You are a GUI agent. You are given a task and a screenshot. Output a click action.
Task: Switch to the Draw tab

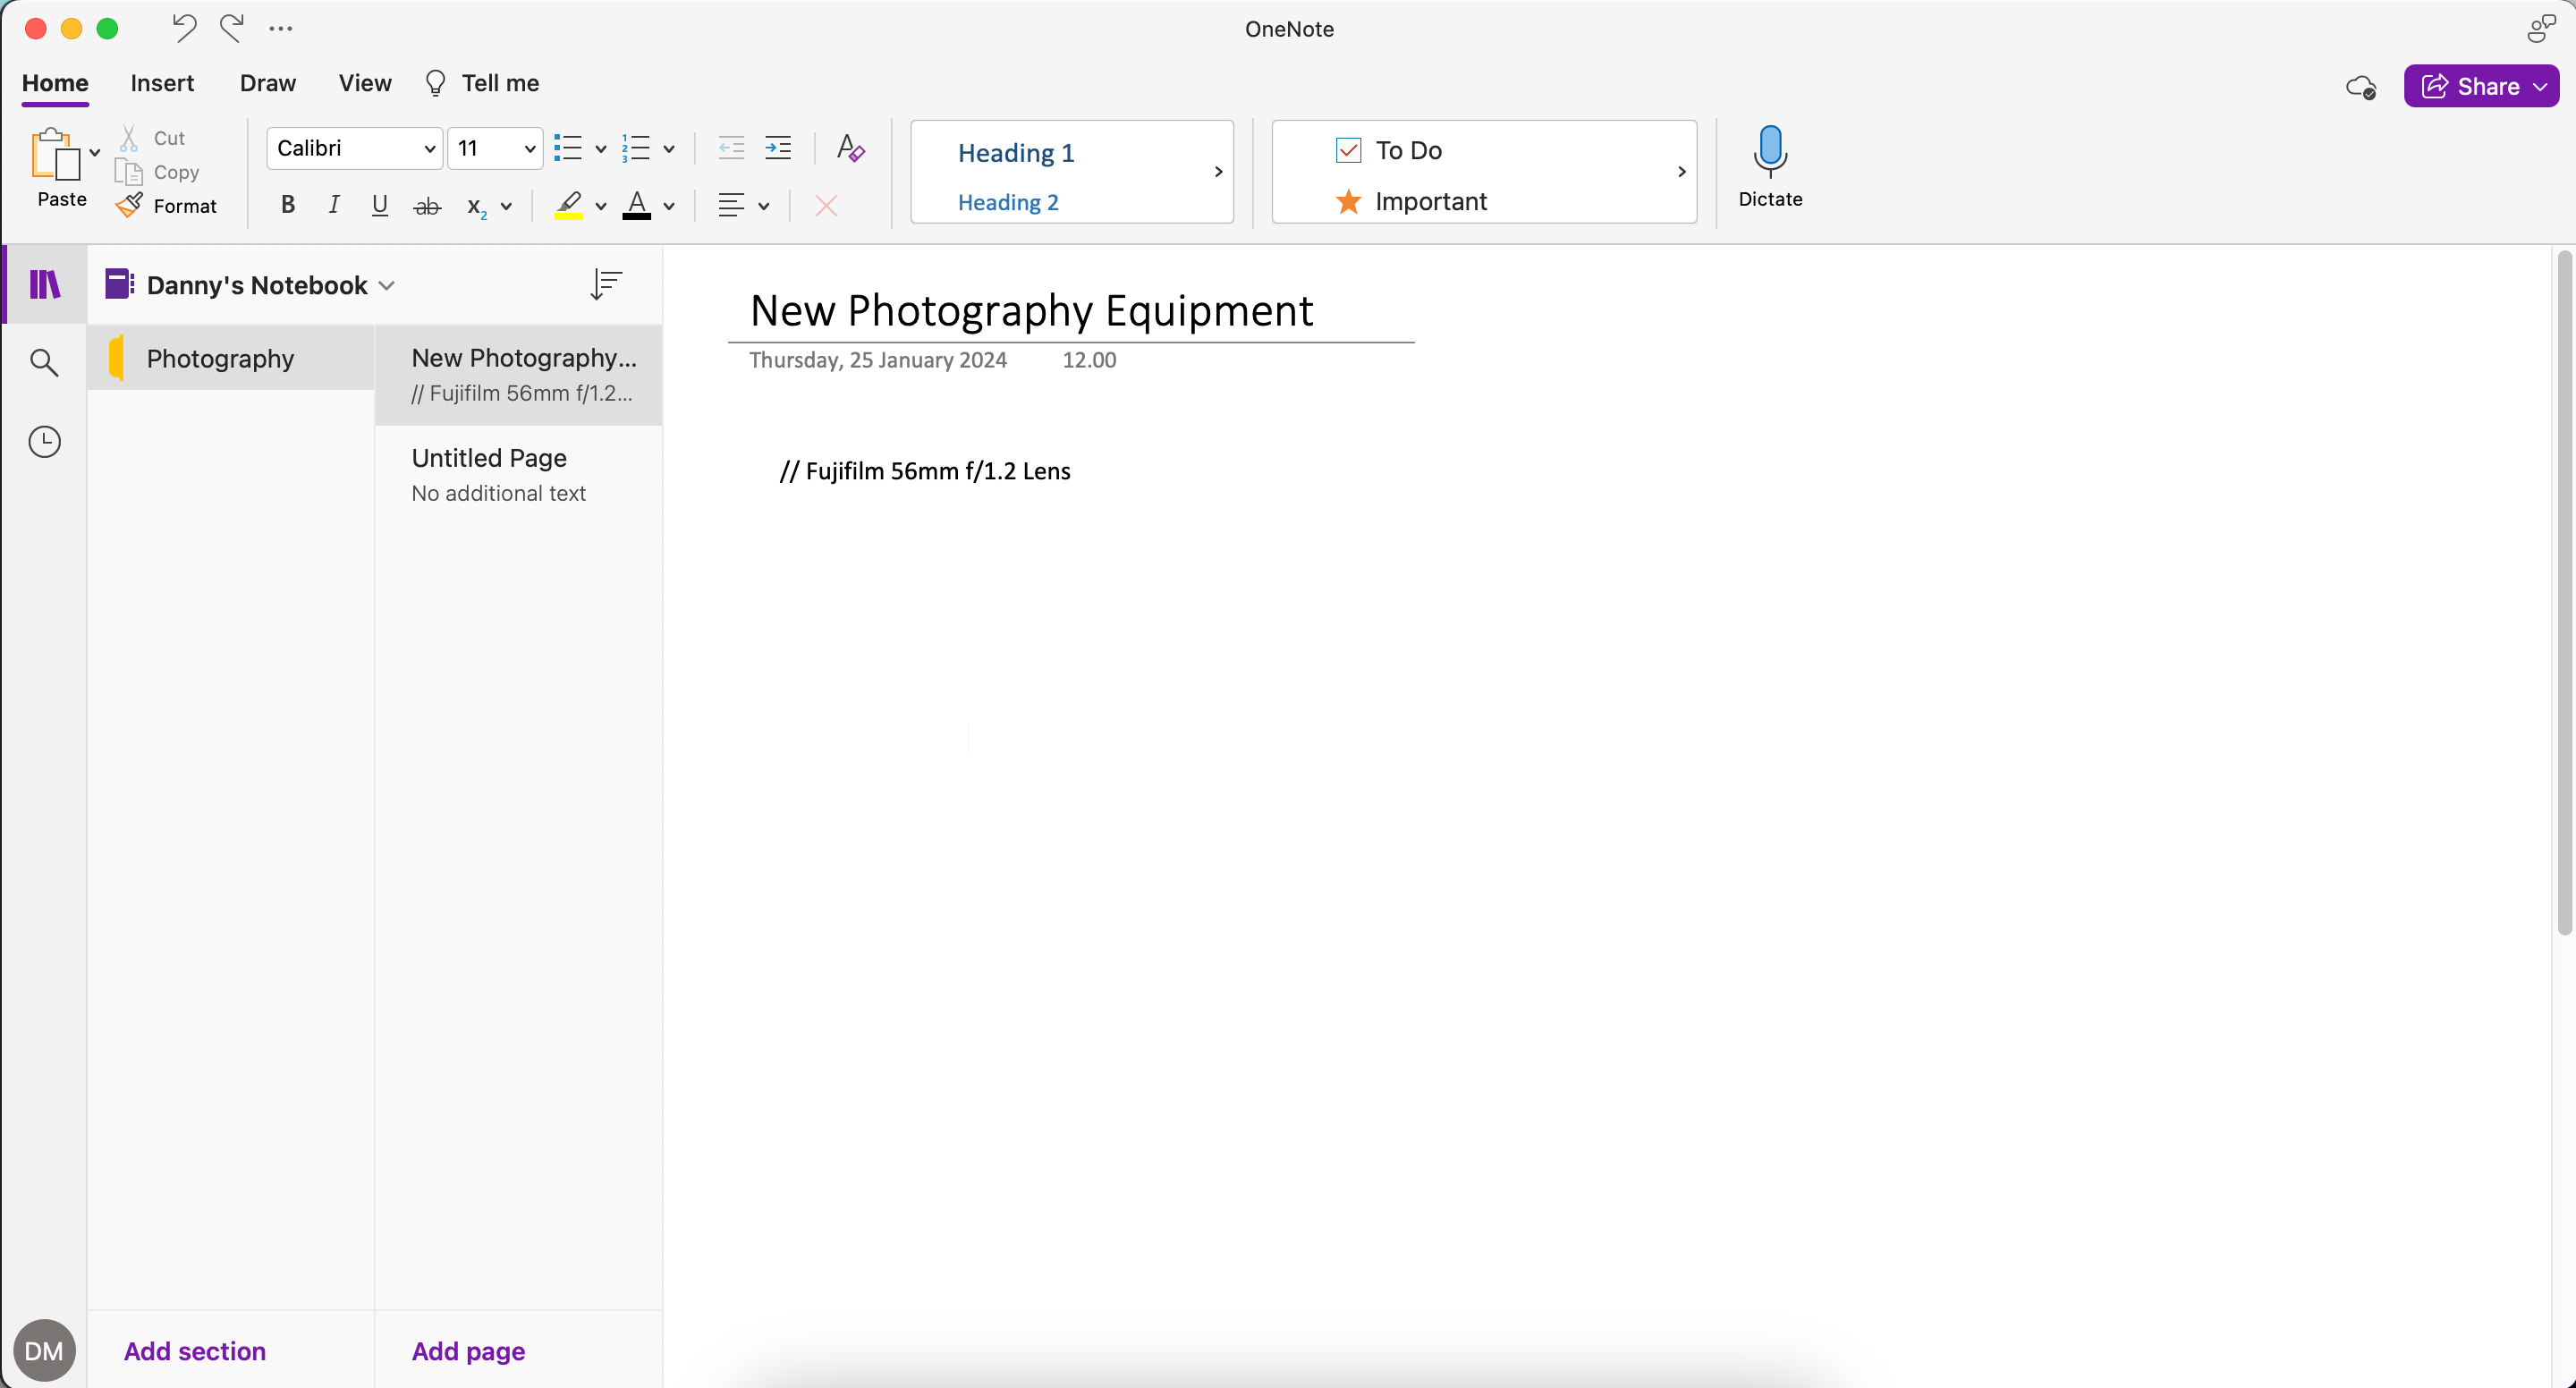pos(267,83)
